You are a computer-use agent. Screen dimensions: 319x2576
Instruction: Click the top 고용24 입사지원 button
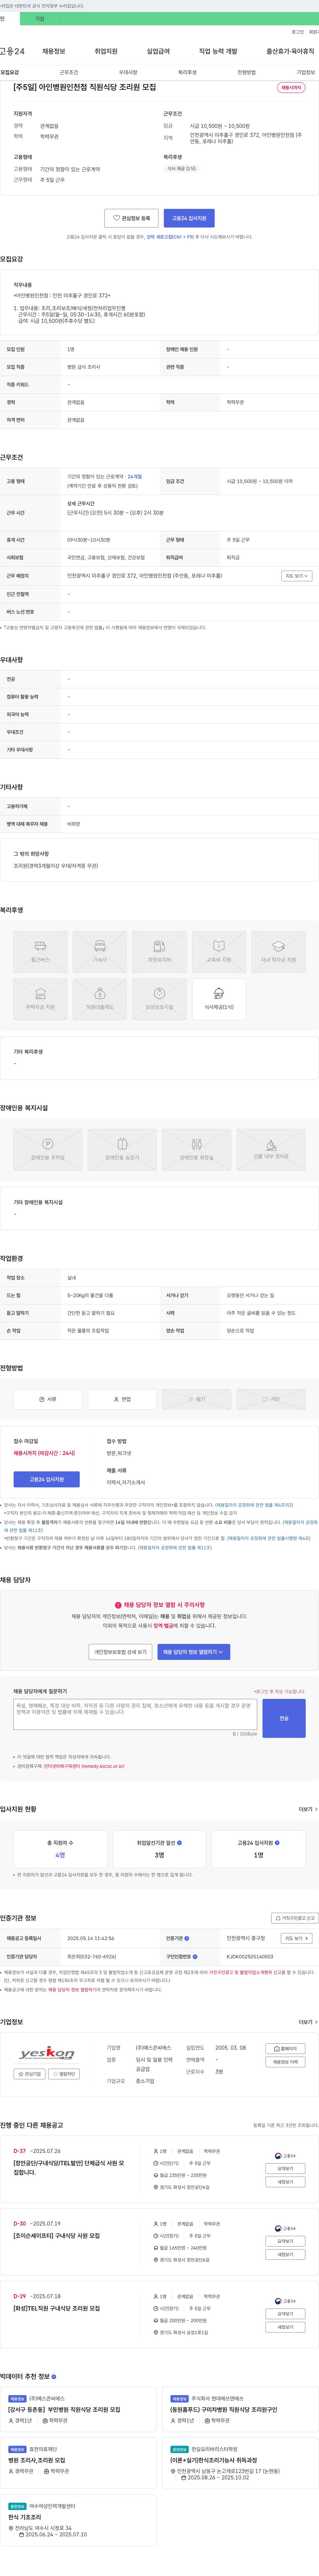click(189, 218)
